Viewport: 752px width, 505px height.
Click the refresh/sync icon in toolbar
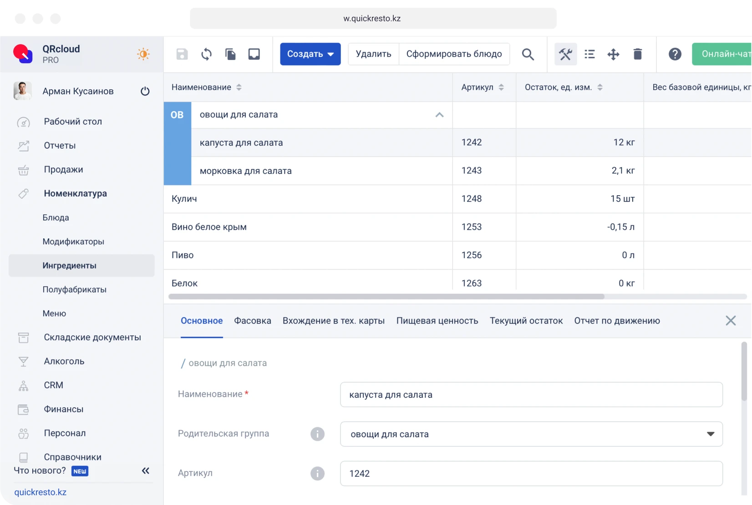[206, 54]
